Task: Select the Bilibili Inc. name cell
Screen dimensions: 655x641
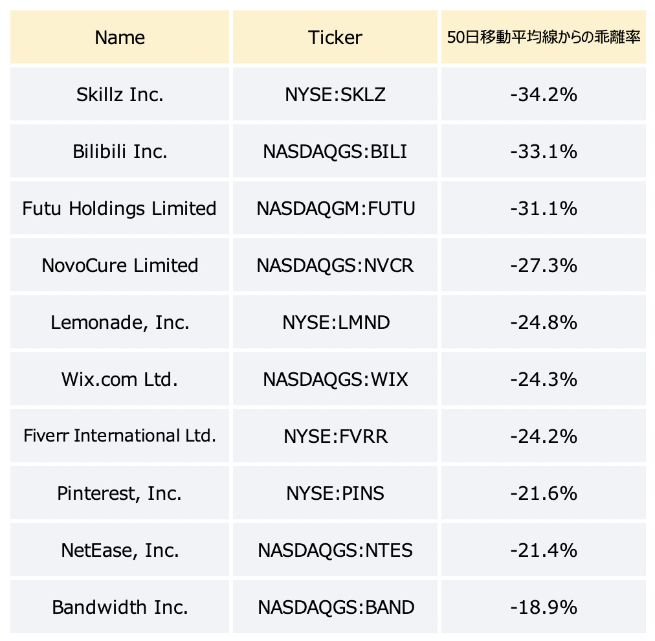Action: click(x=120, y=151)
